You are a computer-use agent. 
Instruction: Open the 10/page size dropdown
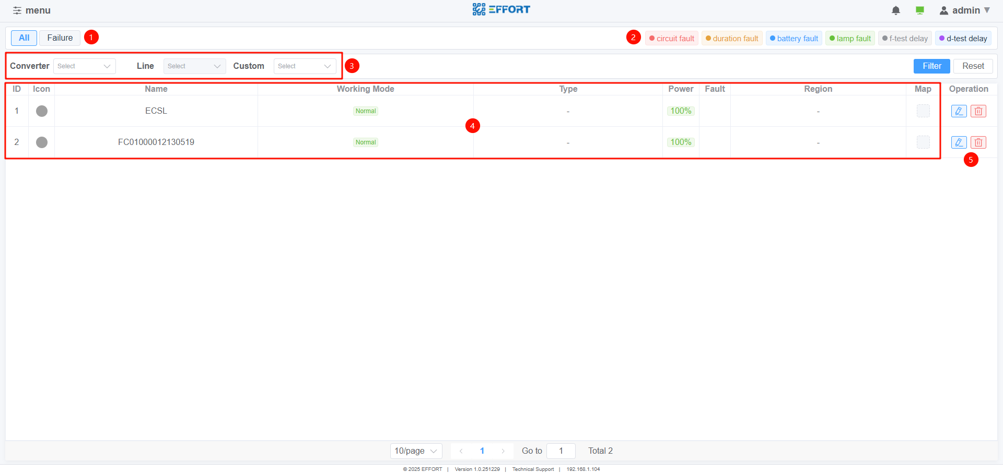[416, 451]
